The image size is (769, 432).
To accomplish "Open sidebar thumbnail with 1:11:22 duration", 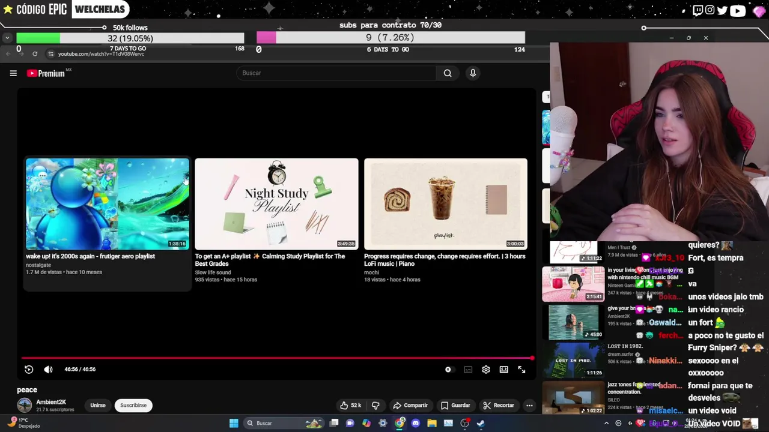I will 573,252.
